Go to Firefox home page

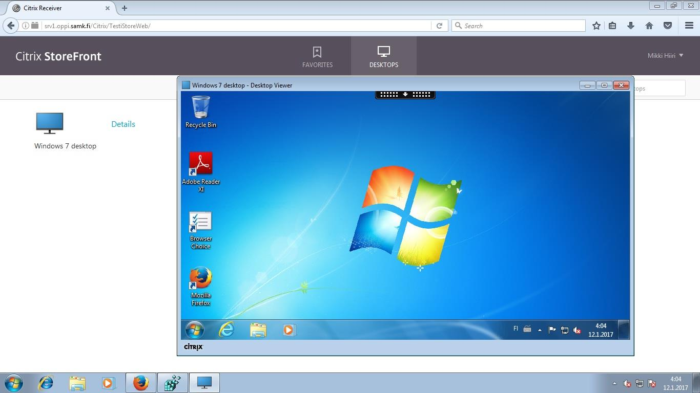(649, 26)
